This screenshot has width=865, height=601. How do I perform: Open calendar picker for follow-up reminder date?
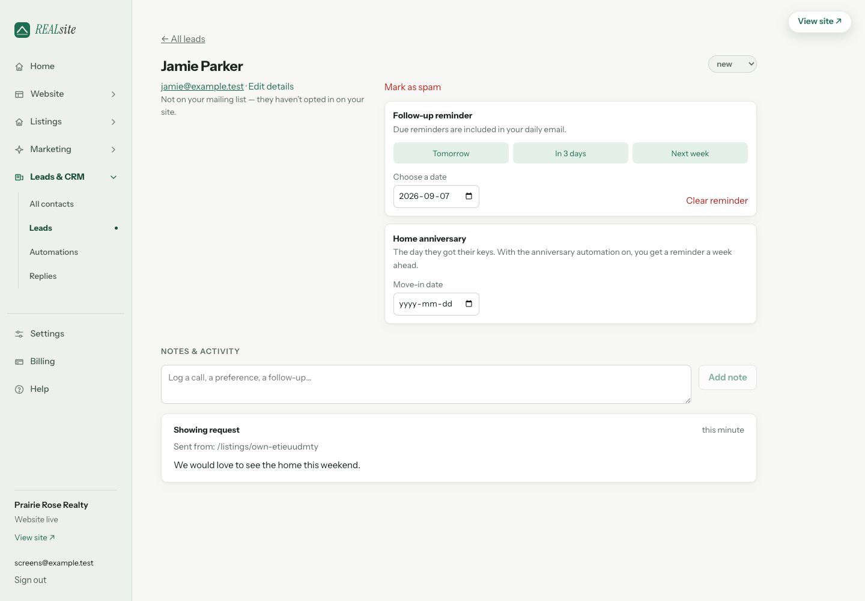click(x=469, y=197)
